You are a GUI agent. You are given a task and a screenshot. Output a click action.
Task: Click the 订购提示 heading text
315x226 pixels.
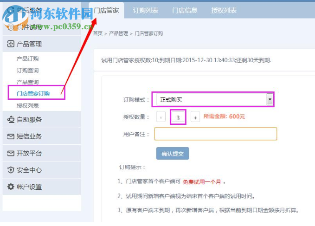pyautogui.click(x=132, y=167)
